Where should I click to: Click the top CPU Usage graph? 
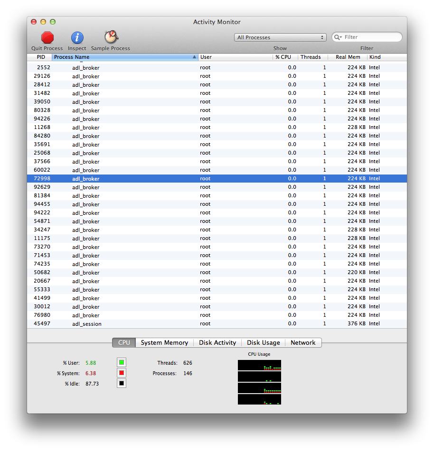[x=259, y=365]
